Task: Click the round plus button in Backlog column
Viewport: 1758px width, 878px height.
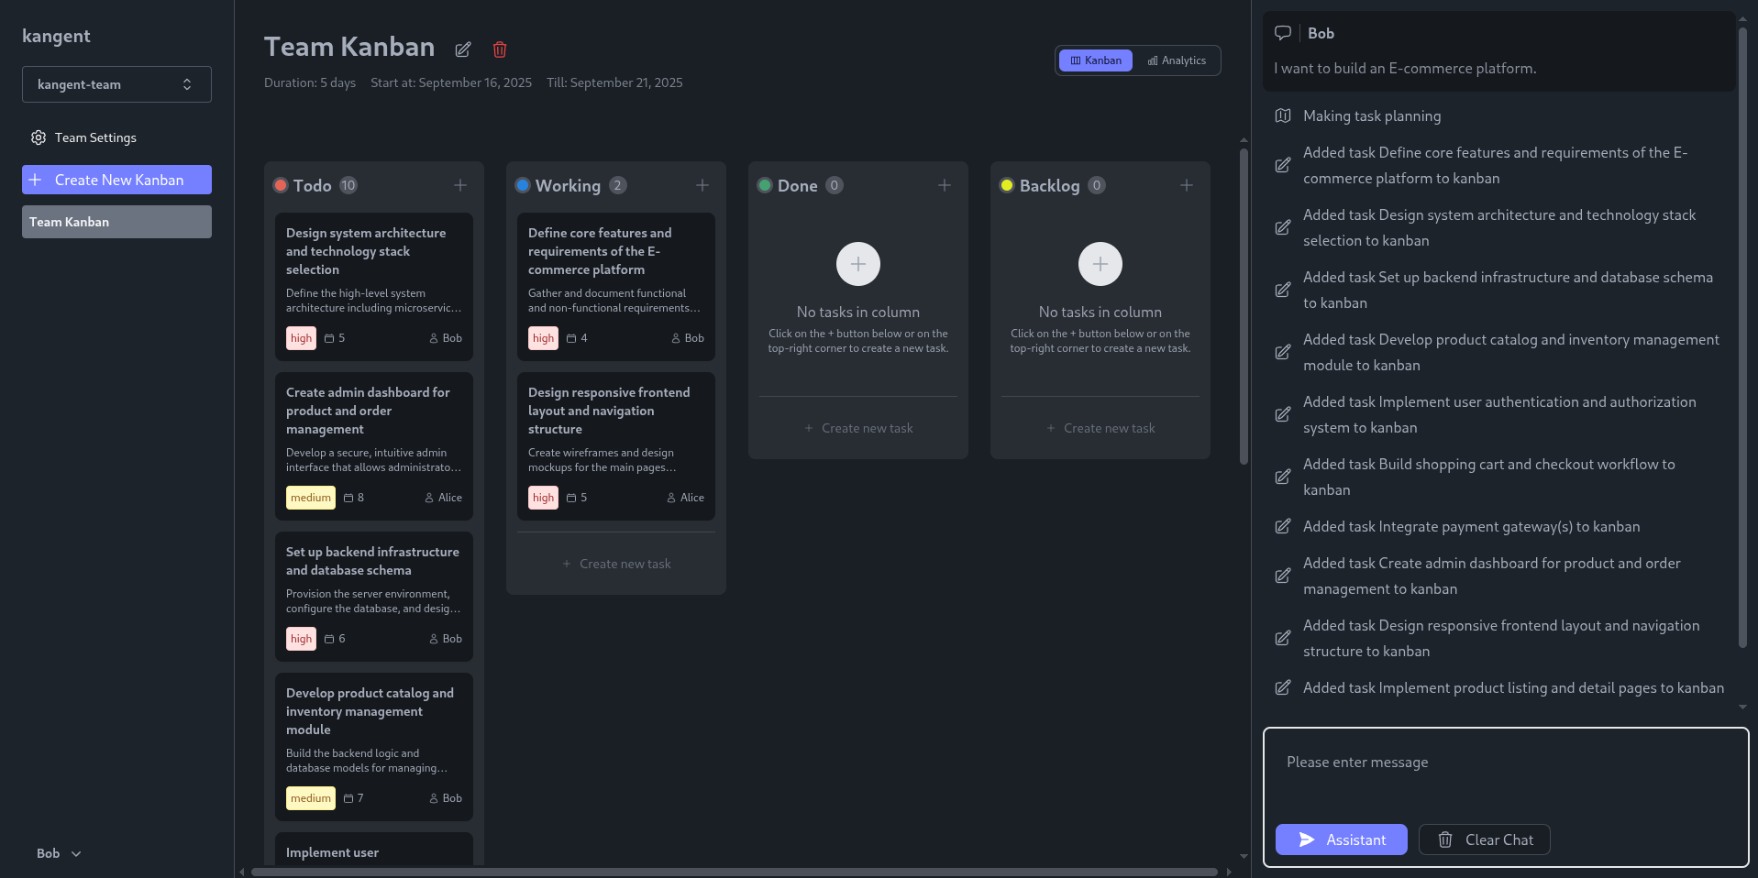Action: 1100,264
